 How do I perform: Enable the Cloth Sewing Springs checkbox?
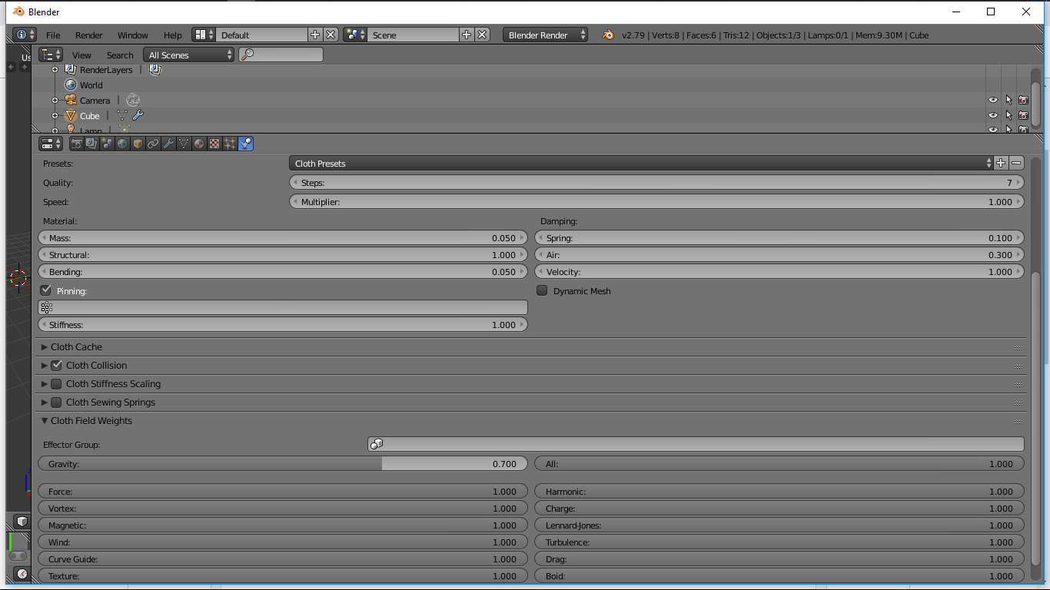tap(56, 402)
